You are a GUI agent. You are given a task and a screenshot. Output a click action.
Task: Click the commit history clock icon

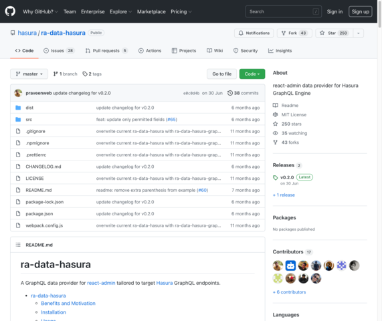pos(229,93)
